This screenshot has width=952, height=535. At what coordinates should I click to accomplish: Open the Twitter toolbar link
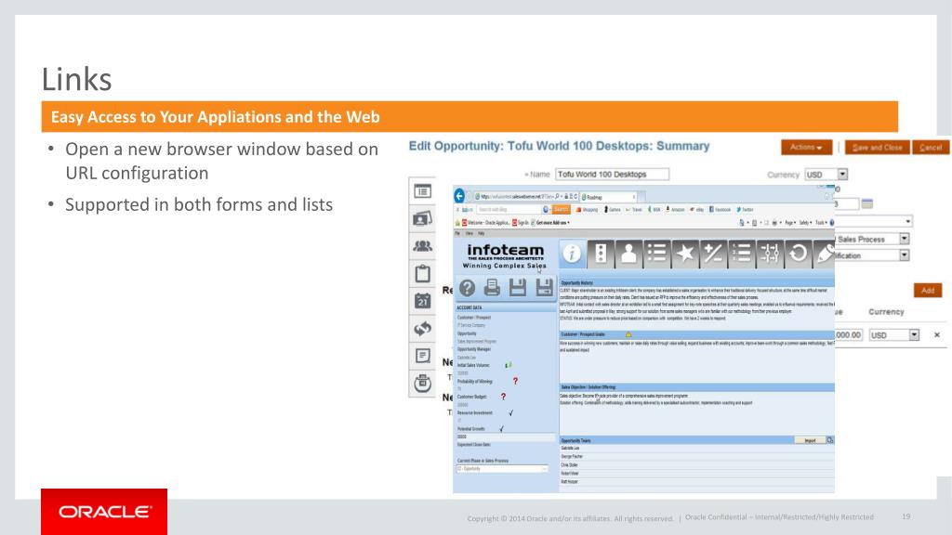click(x=745, y=209)
